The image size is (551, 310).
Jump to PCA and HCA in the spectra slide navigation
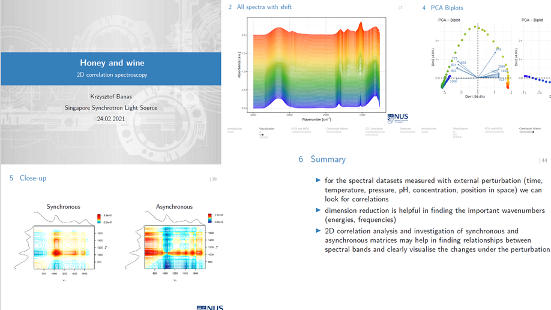[300, 128]
